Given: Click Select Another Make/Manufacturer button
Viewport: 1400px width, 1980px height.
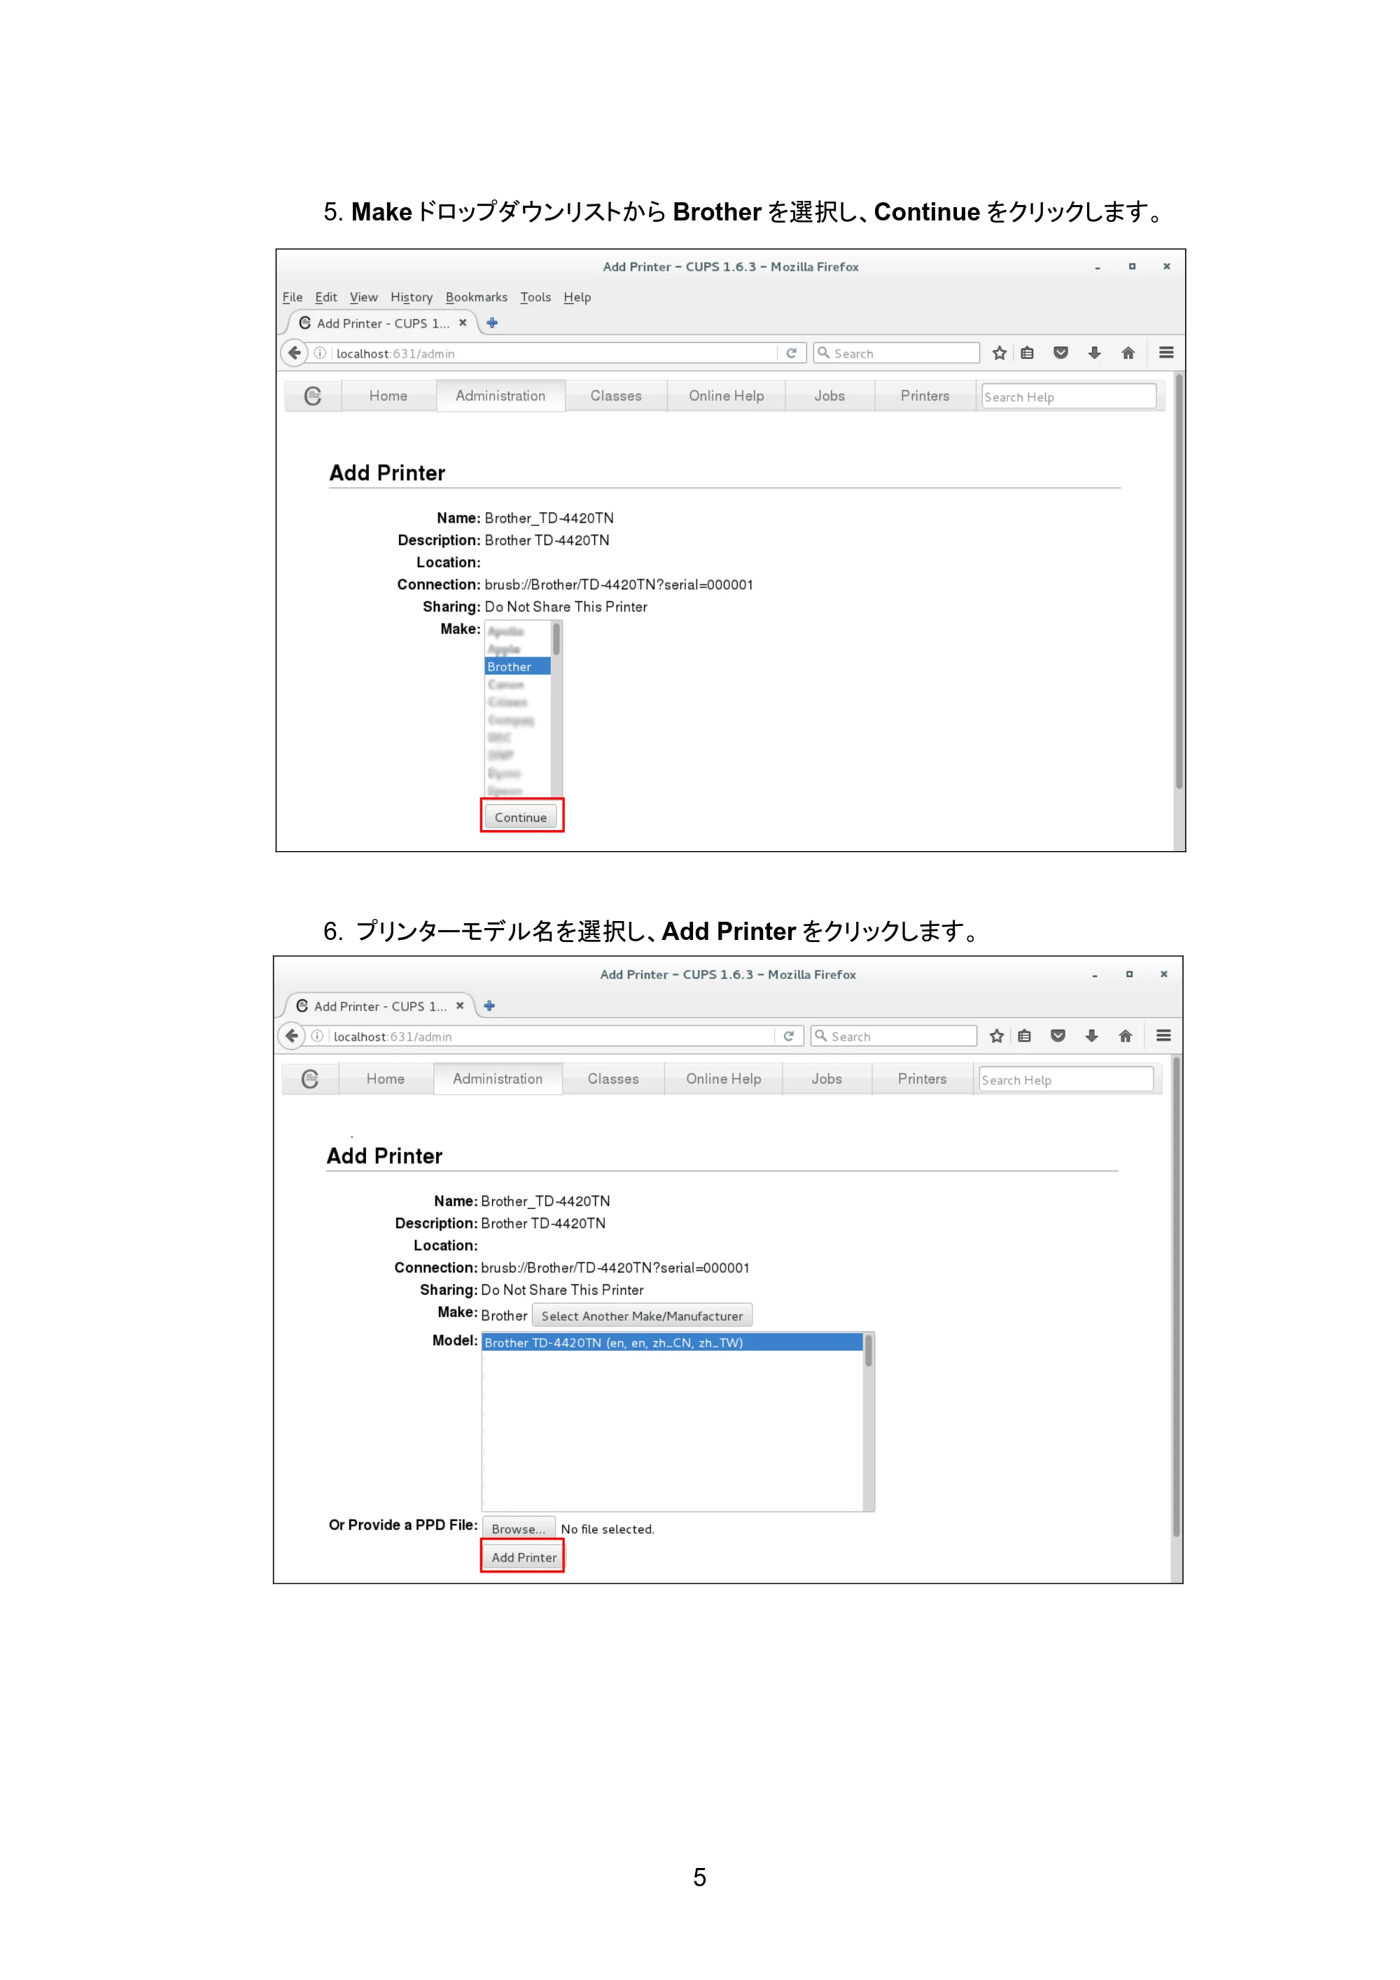Looking at the screenshot, I should 642,1316.
